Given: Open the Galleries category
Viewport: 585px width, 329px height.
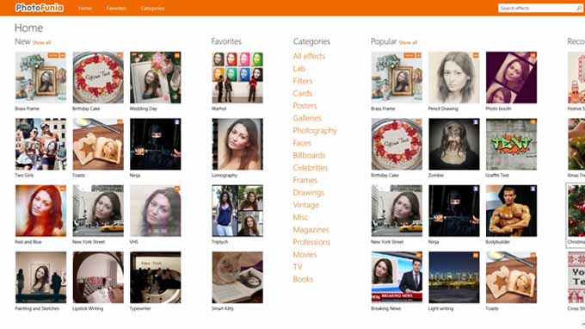Looking at the screenshot, I should click(x=306, y=118).
